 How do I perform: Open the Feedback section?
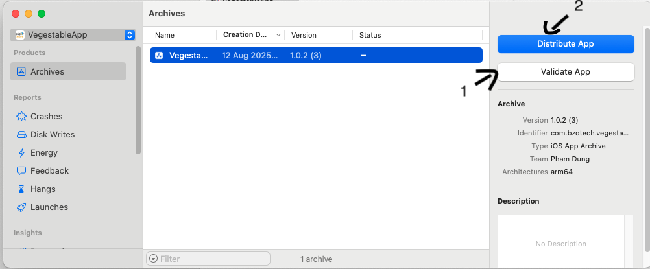[49, 170]
